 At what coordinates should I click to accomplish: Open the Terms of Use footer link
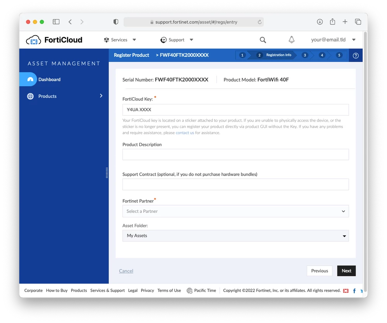[169, 291]
